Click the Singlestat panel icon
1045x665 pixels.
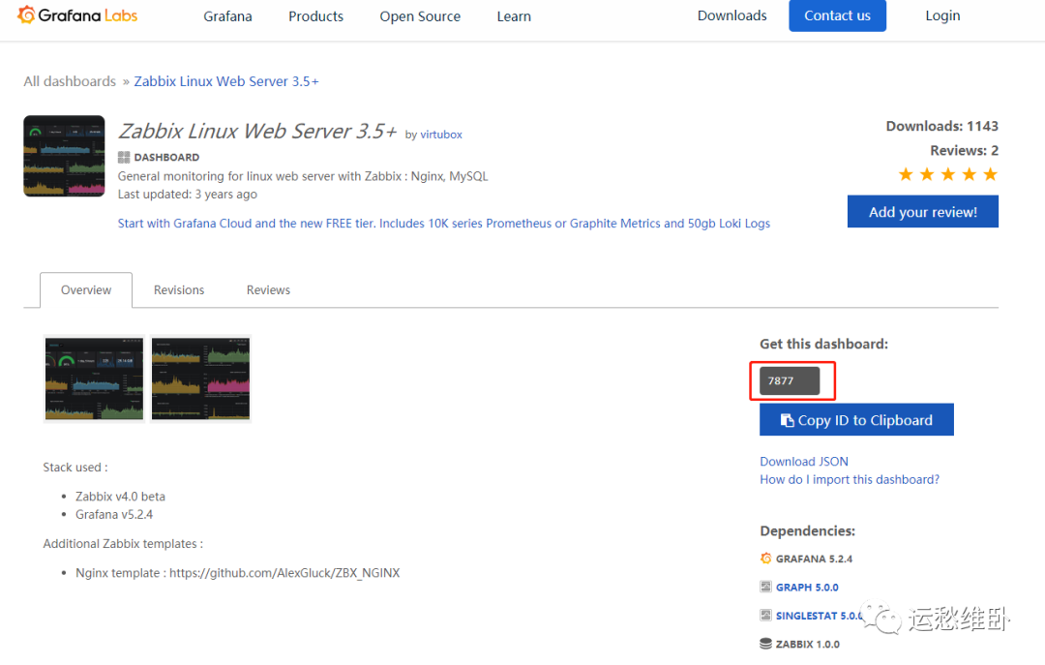765,615
